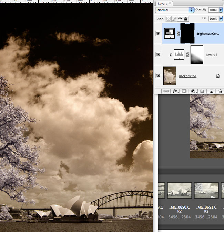Toggle the lock all button
Image resolution: width=224 pixels, height=232 pixels.
coord(186,19)
